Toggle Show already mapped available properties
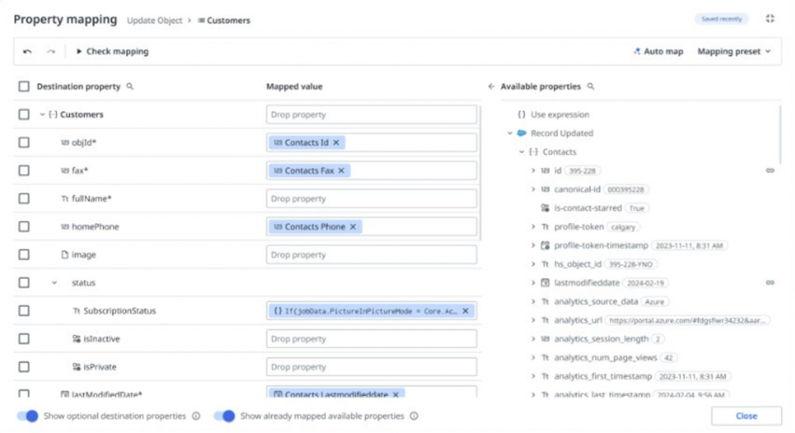 pos(224,416)
